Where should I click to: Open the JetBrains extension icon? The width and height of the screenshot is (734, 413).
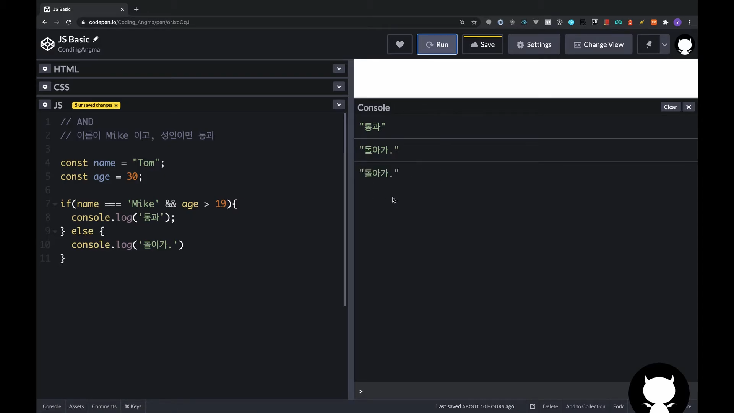(x=595, y=22)
